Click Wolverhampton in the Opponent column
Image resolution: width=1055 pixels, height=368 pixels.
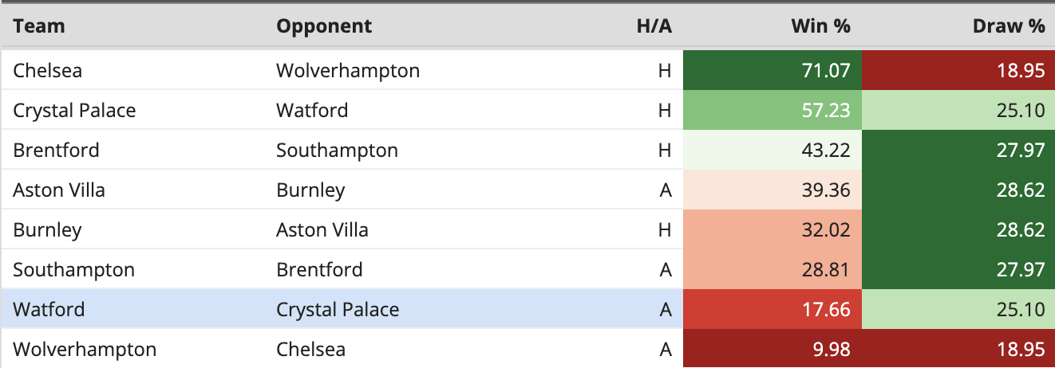(348, 70)
